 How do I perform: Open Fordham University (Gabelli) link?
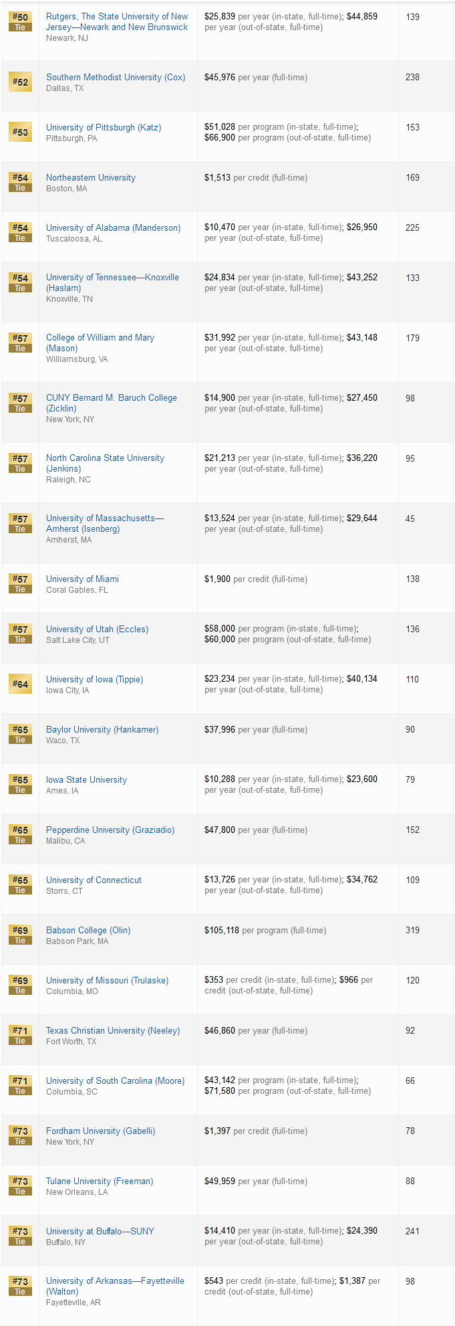100,1131
